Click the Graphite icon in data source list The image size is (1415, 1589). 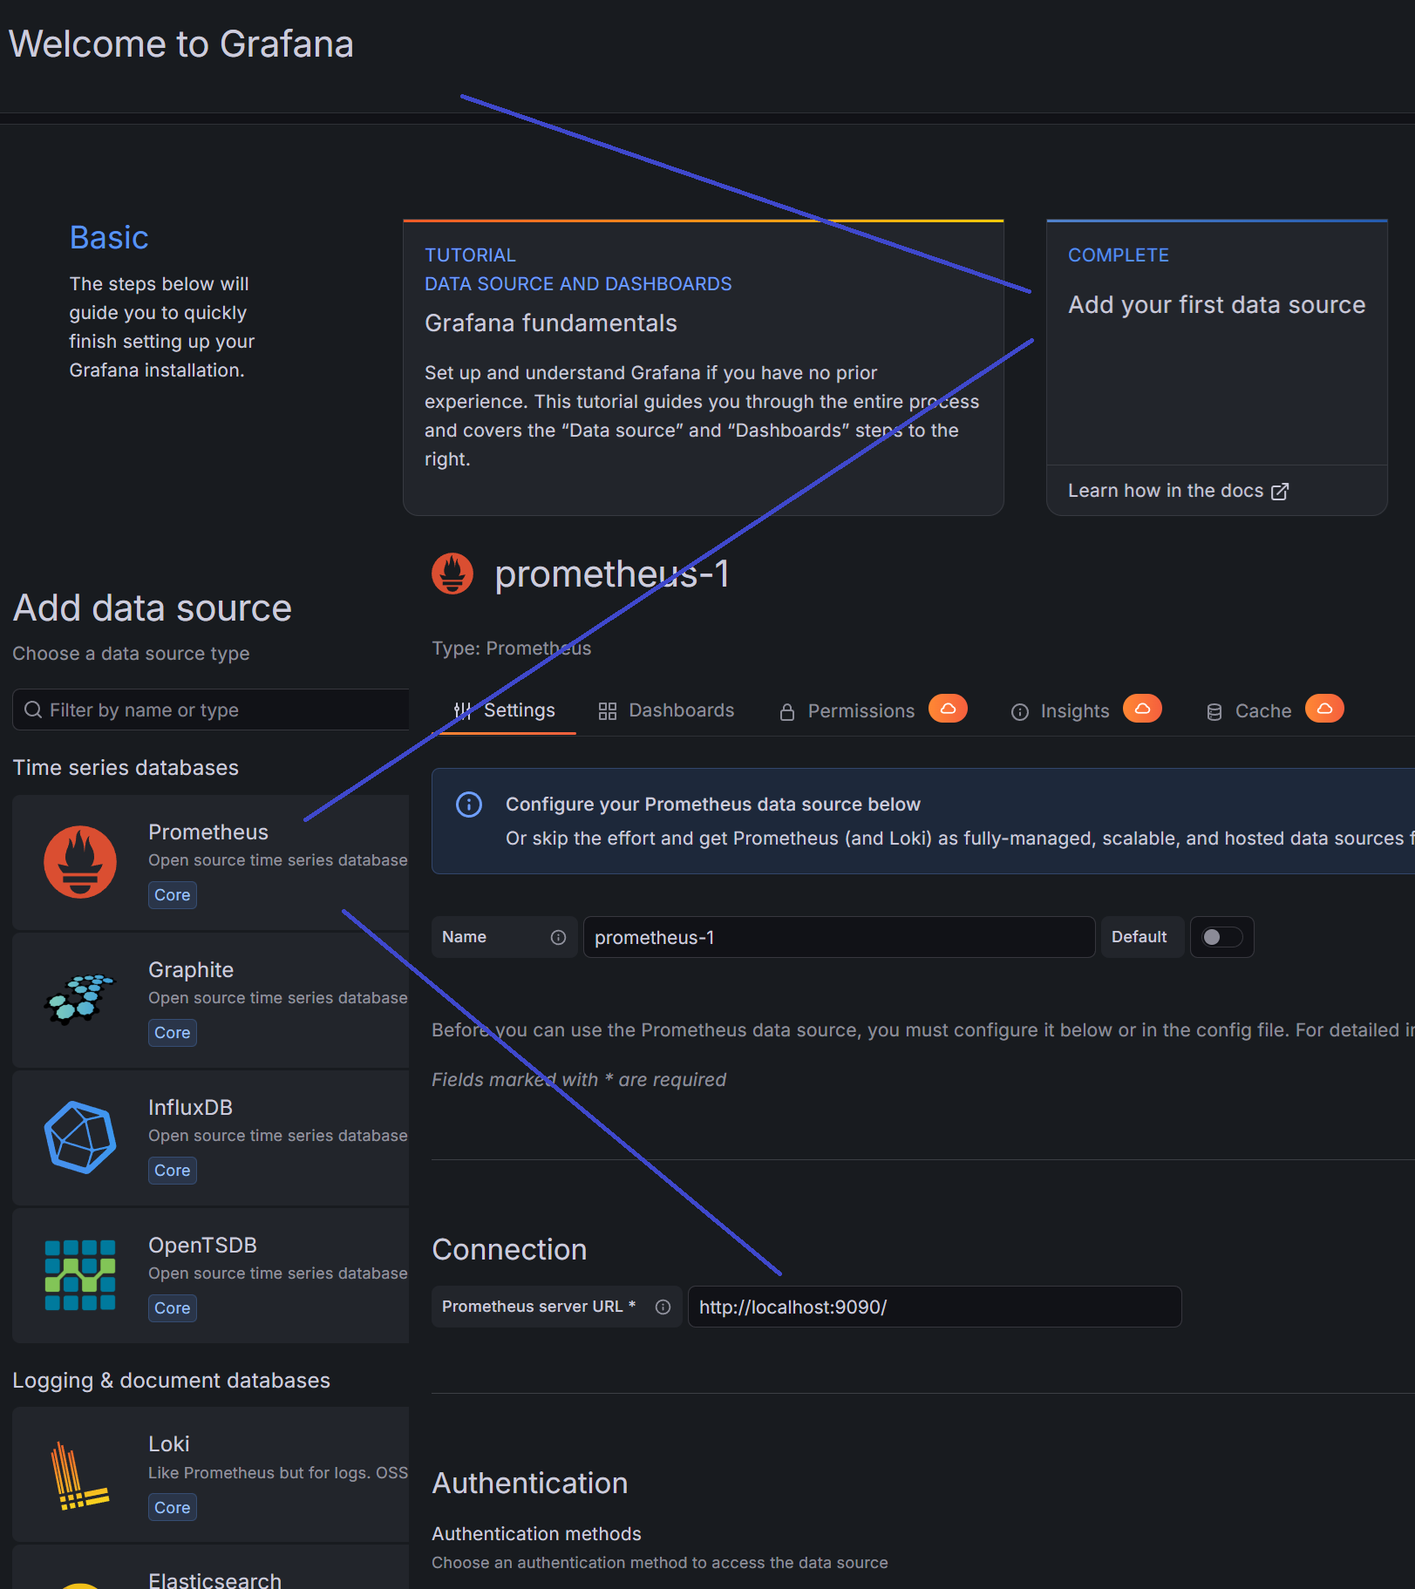(x=80, y=999)
